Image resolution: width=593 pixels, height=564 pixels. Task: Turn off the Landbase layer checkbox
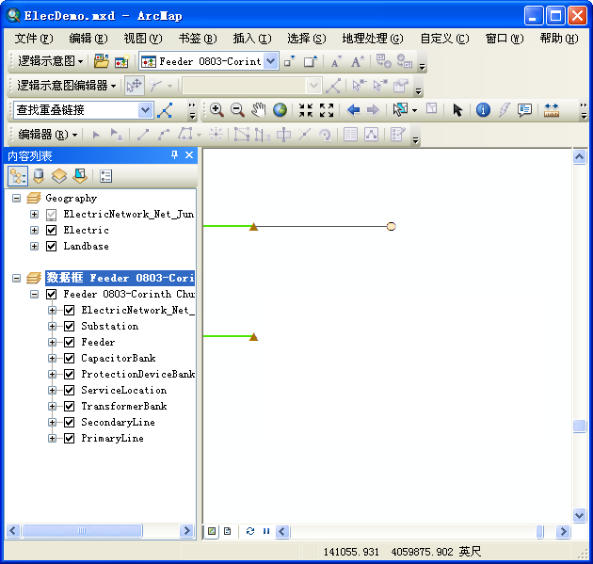click(x=51, y=247)
